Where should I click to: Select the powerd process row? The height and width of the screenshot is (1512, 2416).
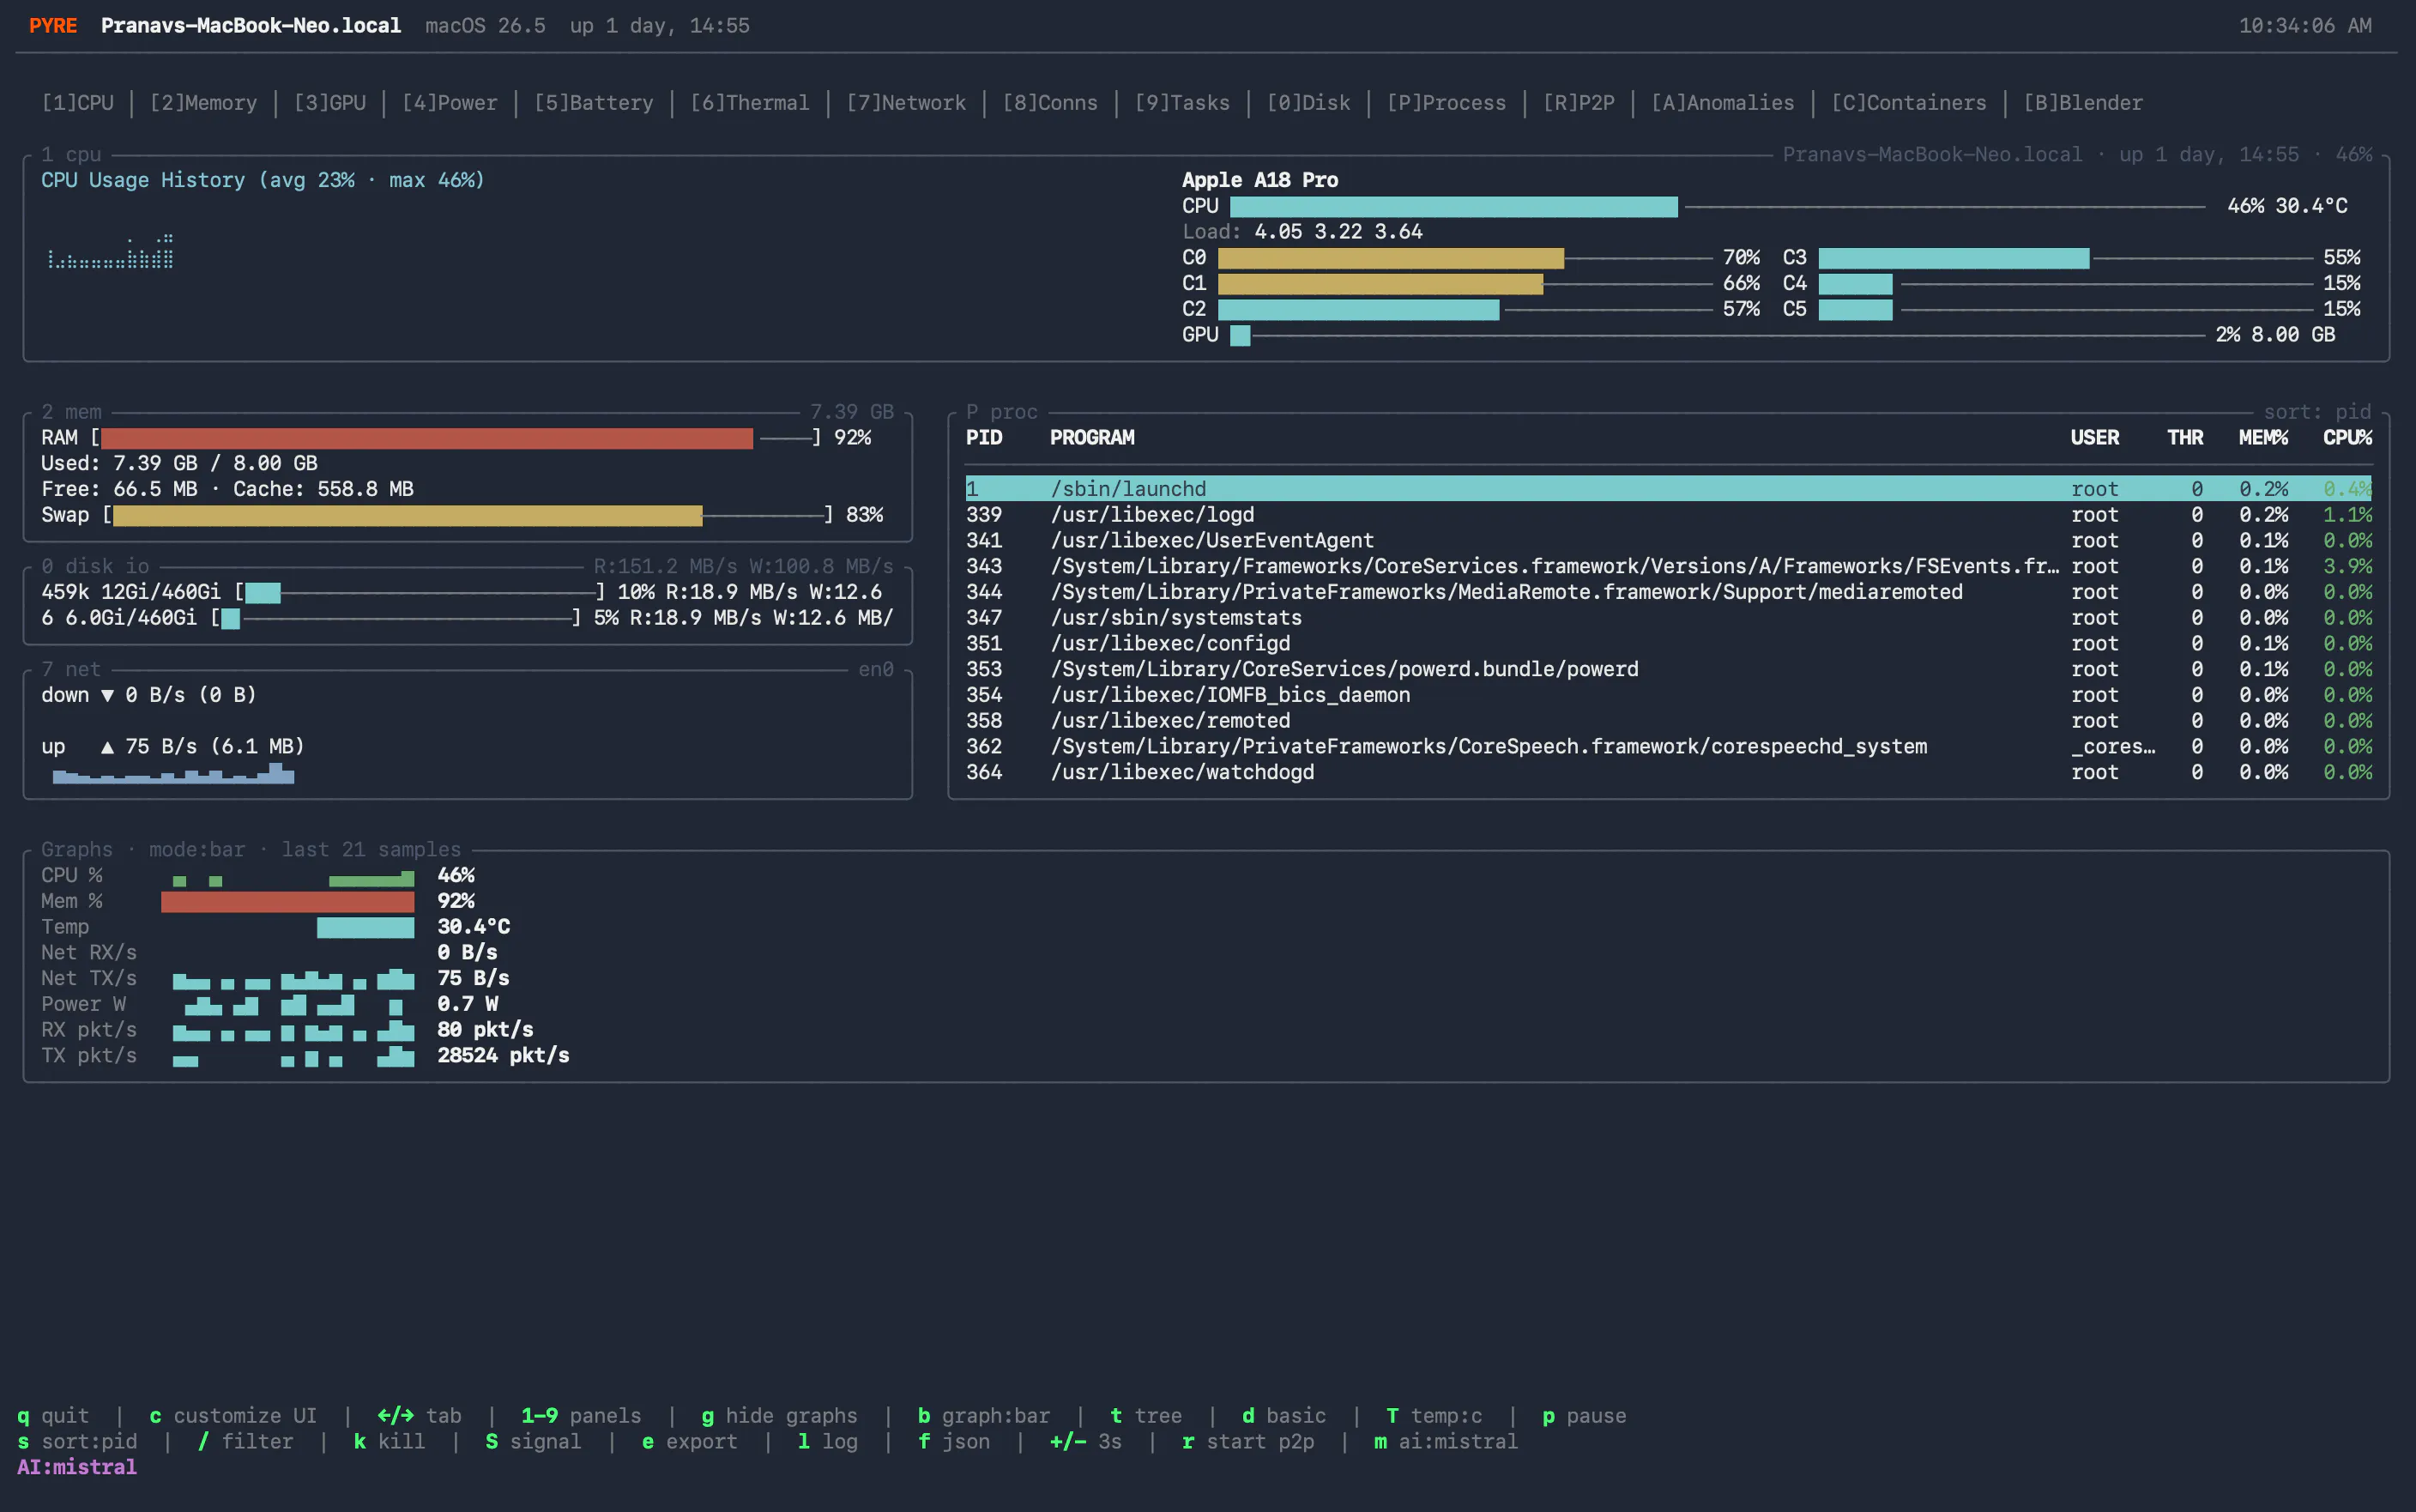[x=1670, y=669]
